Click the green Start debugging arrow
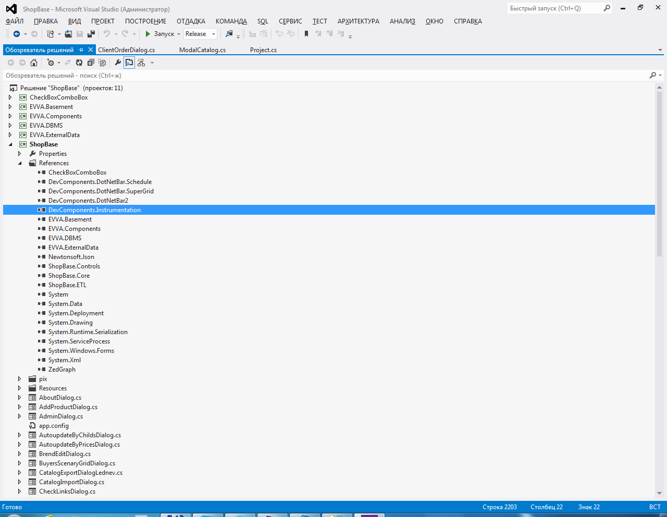 pos(148,34)
